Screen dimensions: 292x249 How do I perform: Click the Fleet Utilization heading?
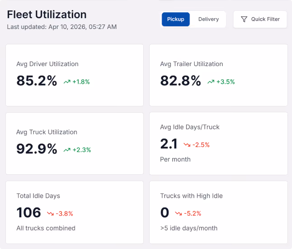47,14
